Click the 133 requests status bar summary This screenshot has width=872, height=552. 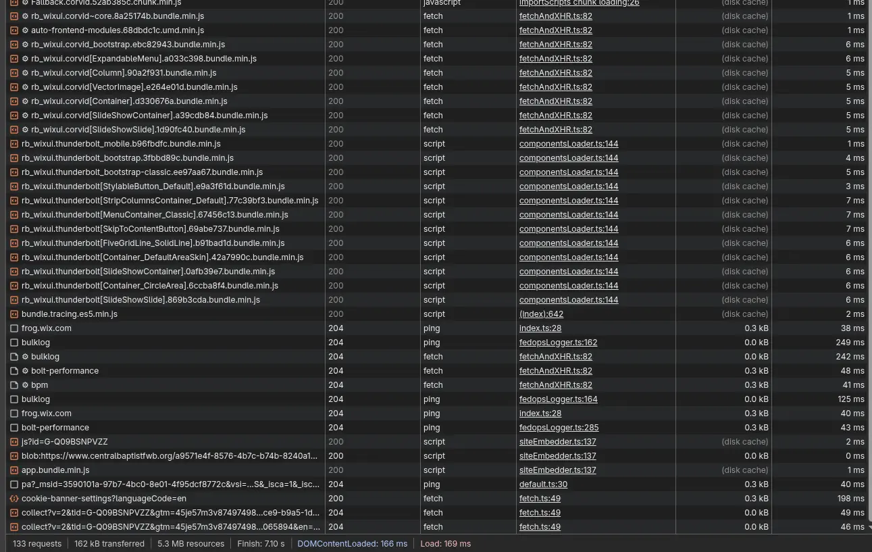[37, 543]
